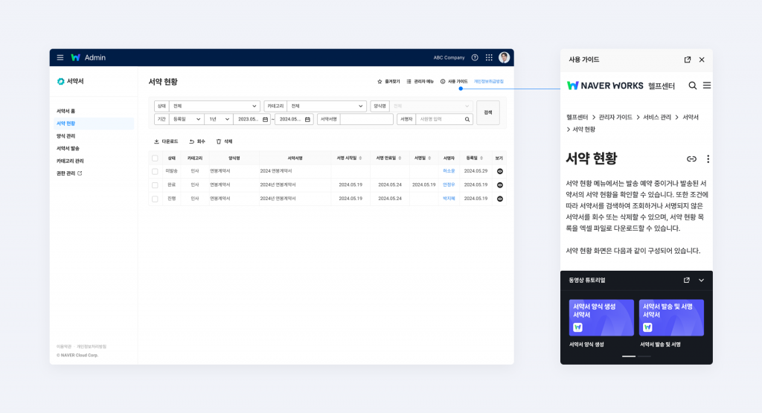Click the 즐겨찾기 star icon
This screenshot has height=413, width=762.
pyautogui.click(x=380, y=81)
